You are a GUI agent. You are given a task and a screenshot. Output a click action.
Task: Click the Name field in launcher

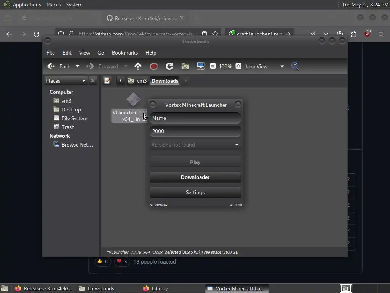tap(195, 118)
